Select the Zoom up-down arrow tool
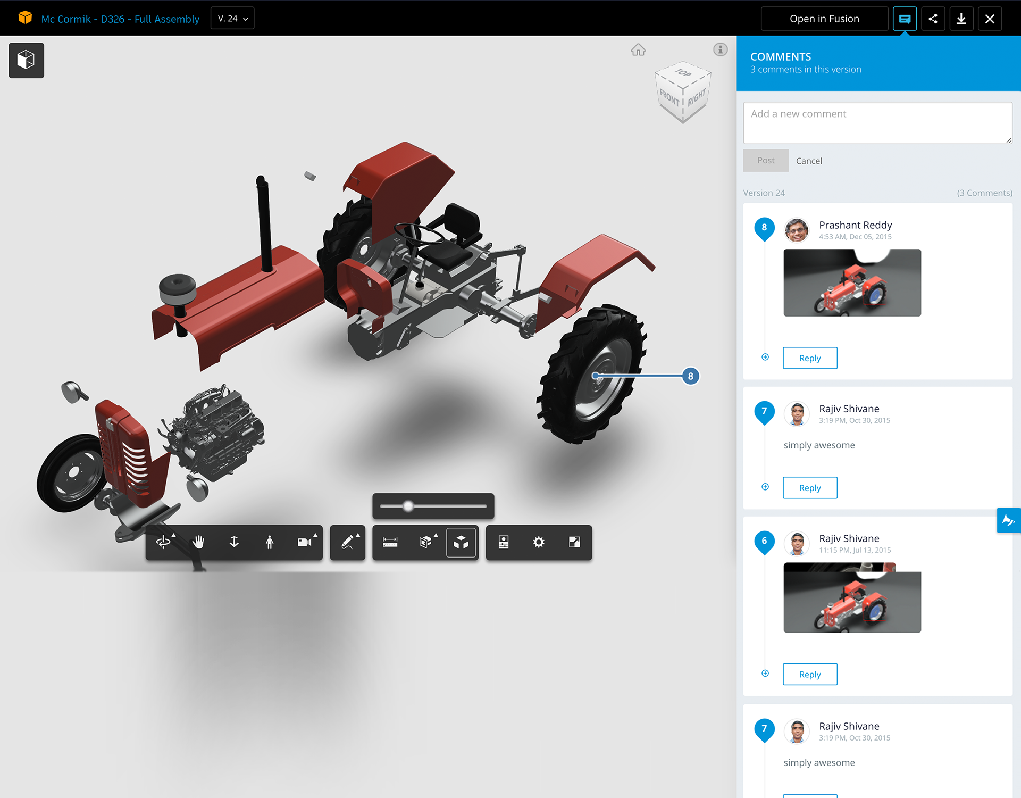Screen dimensions: 1021x798 [234, 542]
